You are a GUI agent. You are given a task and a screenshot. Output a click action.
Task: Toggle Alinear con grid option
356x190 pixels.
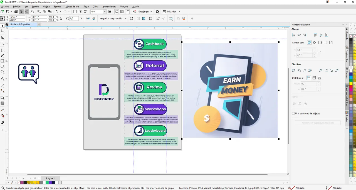[325, 42]
